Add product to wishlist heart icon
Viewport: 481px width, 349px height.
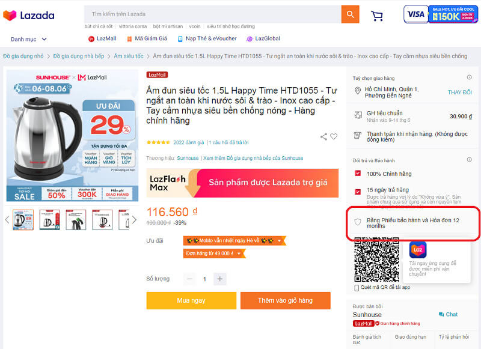coord(334,136)
